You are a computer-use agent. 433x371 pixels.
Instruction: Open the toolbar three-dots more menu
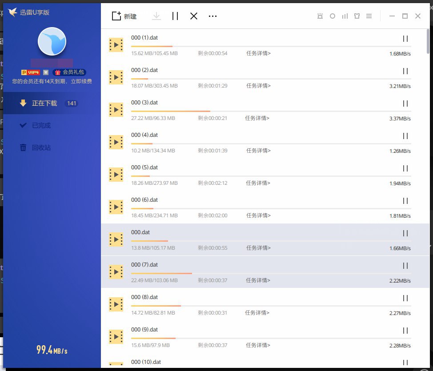212,16
